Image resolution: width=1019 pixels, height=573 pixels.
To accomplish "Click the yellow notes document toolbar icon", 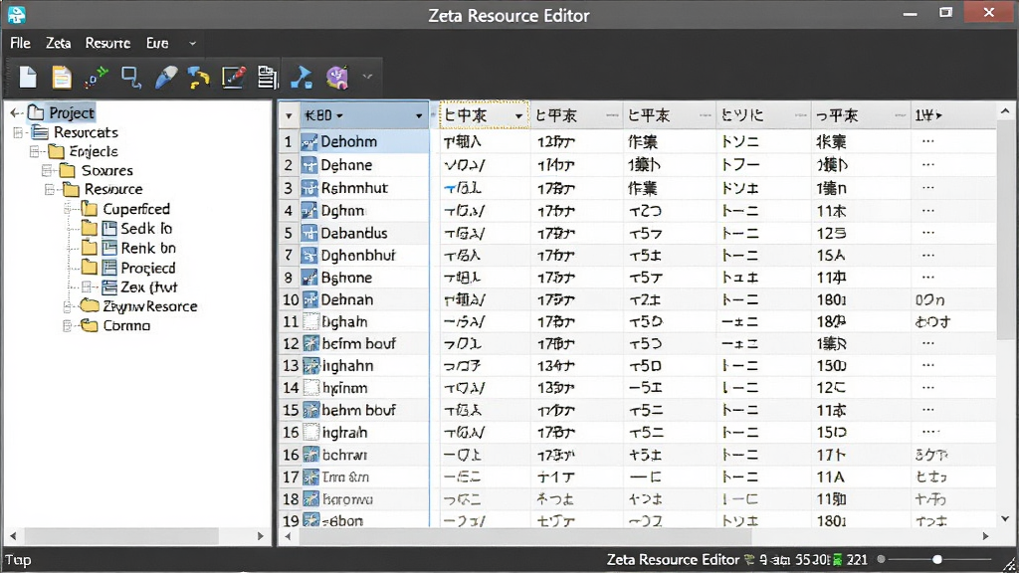I will pos(62,78).
